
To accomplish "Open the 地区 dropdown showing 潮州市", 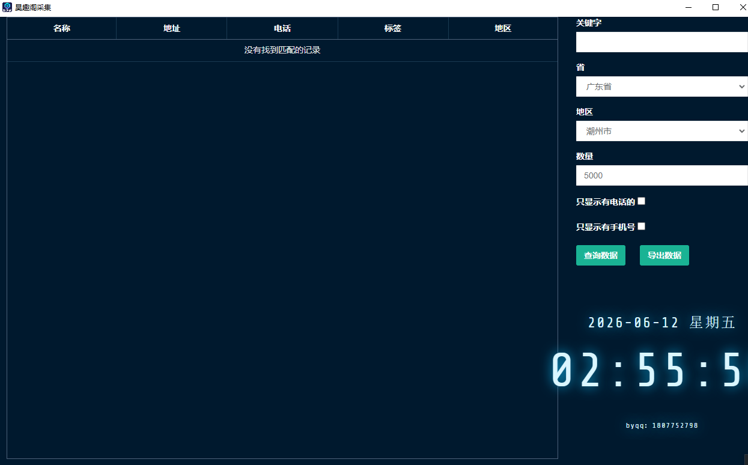I will click(x=661, y=131).
